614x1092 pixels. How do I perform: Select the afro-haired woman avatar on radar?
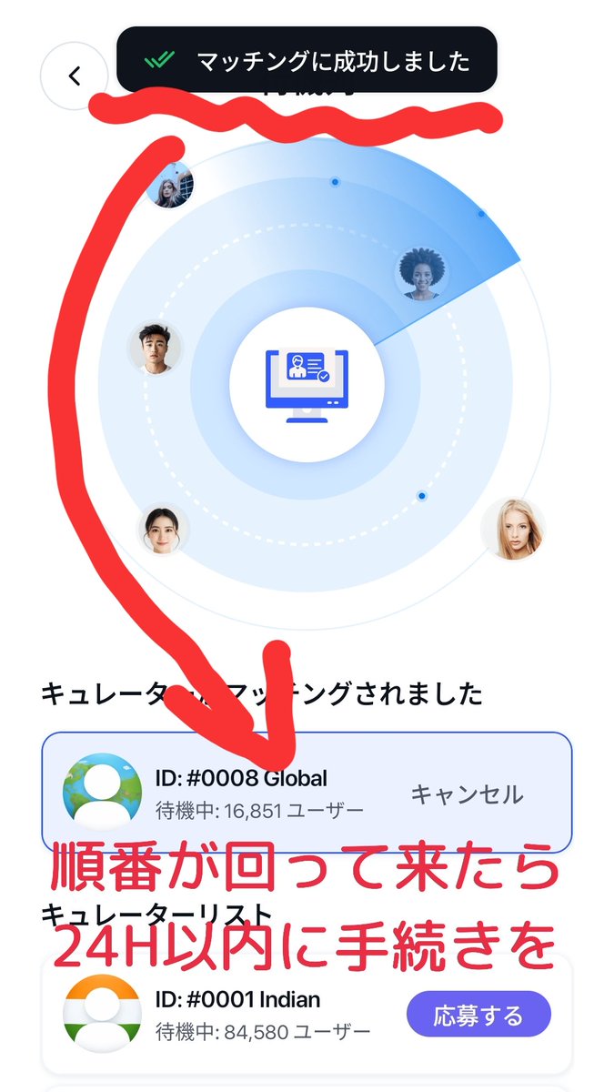coord(423,273)
